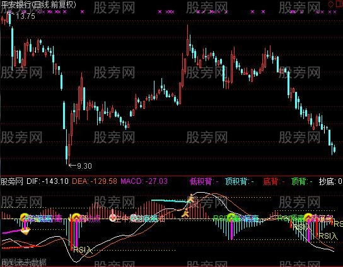Click the red 底背 indicator label
Image resolution: width=343 pixels, height=267 pixels.
(274, 181)
